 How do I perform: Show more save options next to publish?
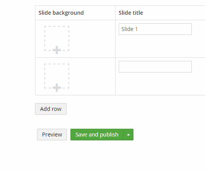(128, 135)
